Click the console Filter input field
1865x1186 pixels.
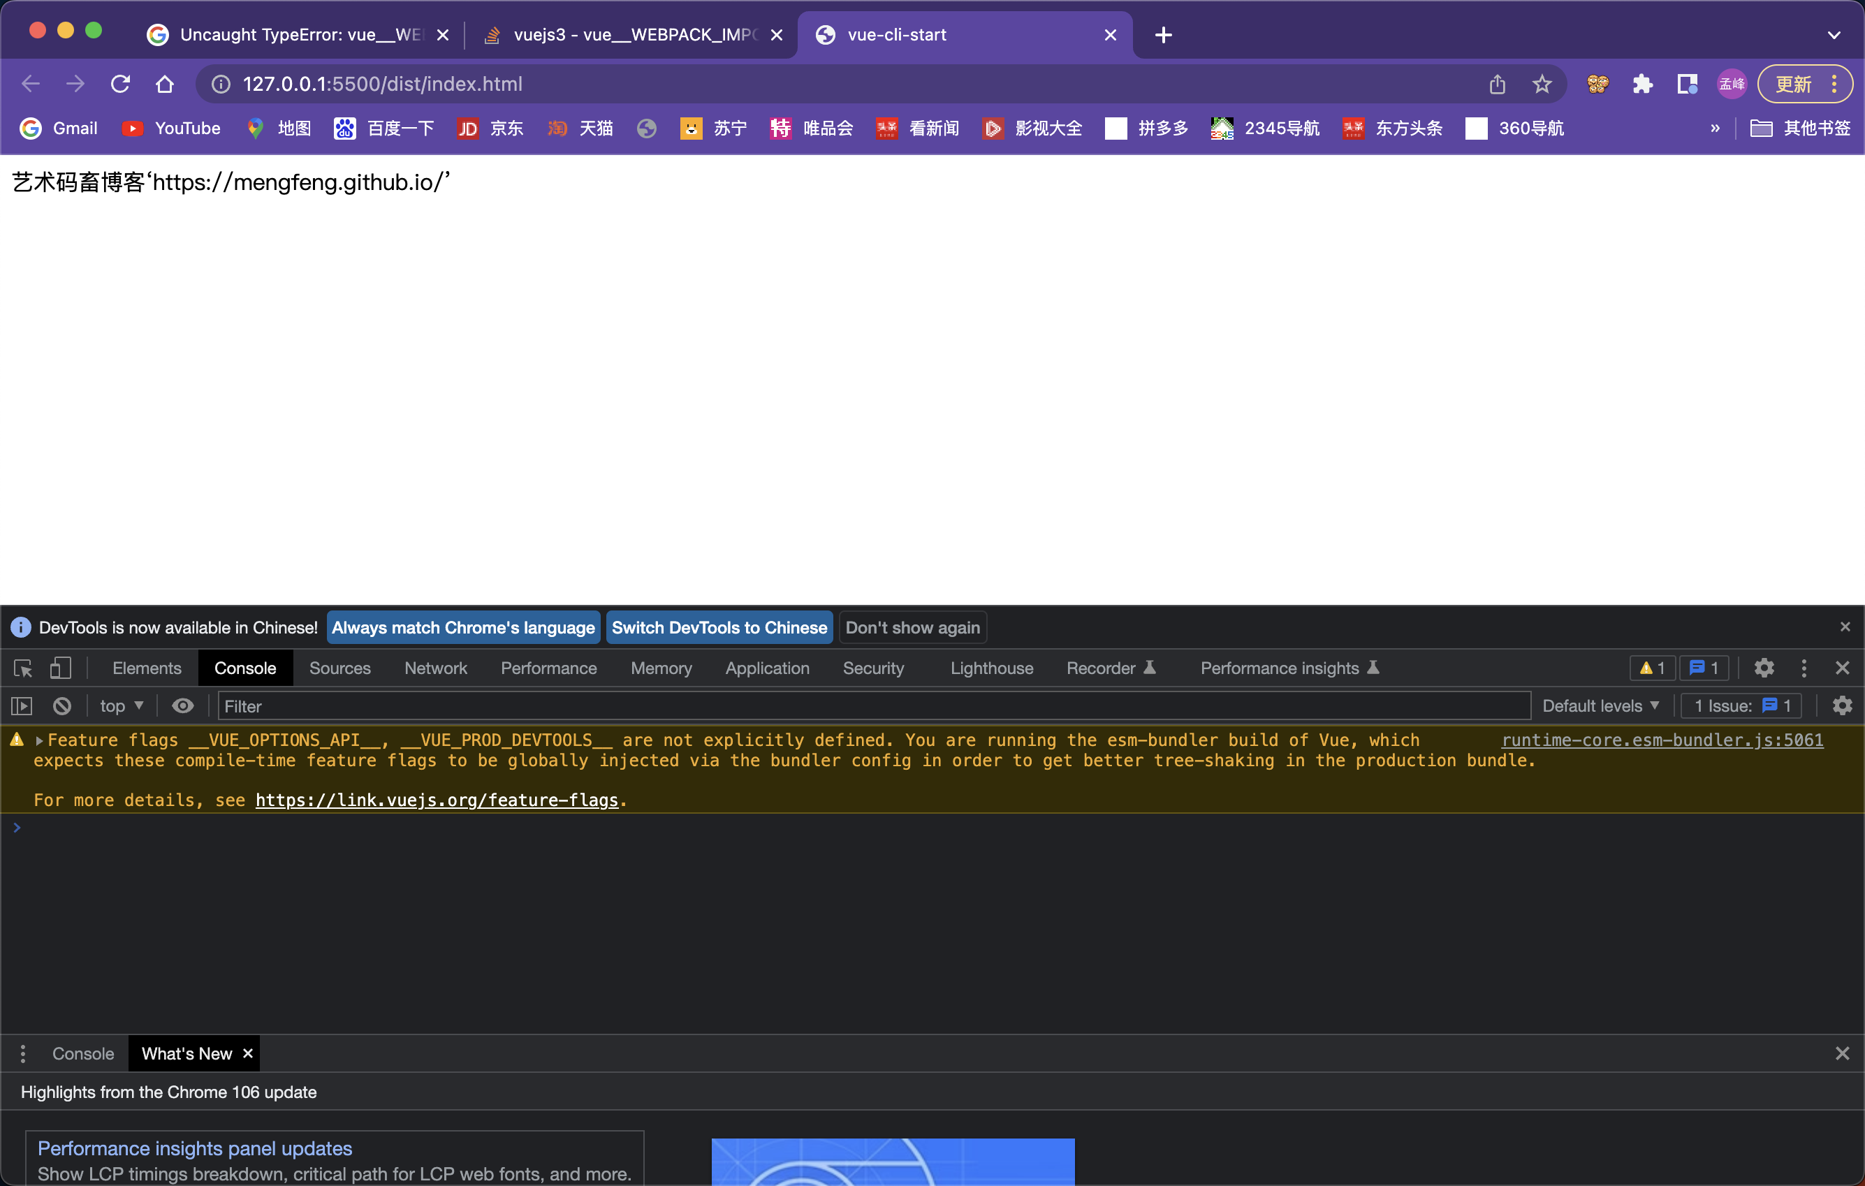874,705
